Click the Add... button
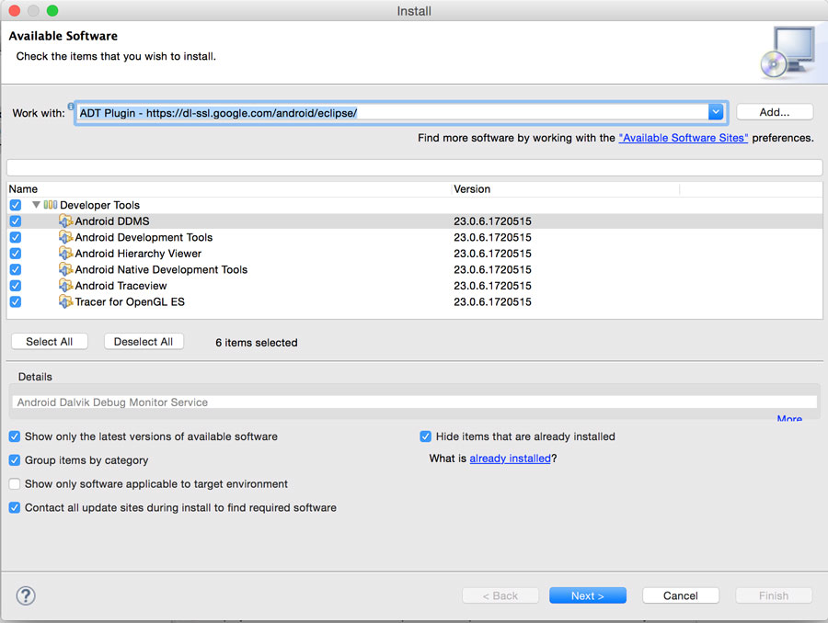 tap(774, 112)
